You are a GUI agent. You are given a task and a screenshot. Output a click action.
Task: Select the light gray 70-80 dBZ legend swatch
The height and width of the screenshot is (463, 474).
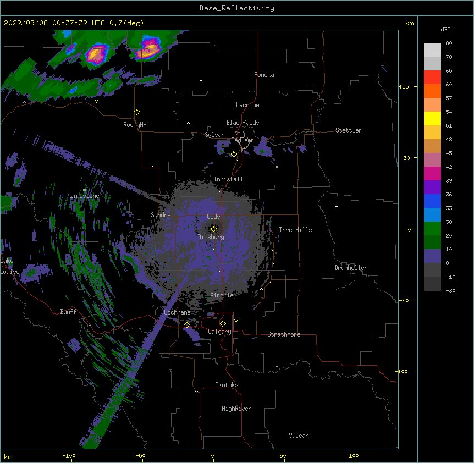point(432,49)
